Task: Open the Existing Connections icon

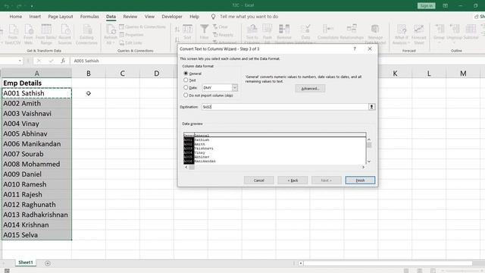Action: 86,34
